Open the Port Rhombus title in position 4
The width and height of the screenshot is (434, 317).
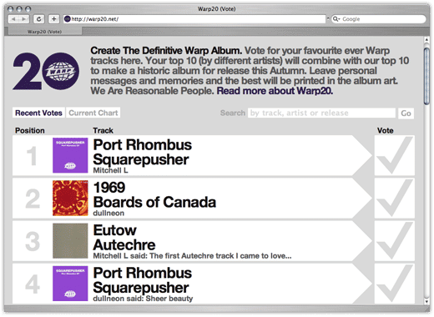(143, 273)
